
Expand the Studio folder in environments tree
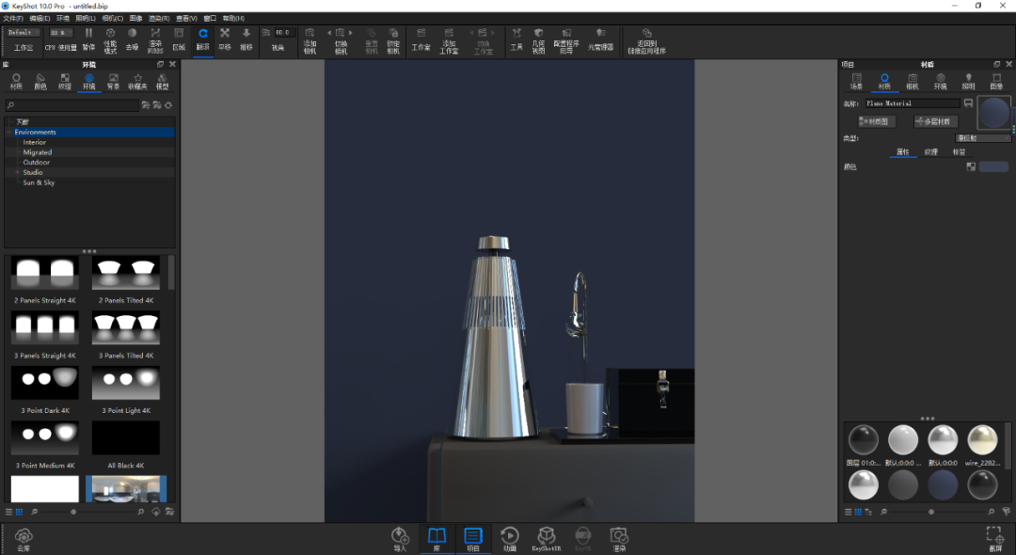coord(18,172)
